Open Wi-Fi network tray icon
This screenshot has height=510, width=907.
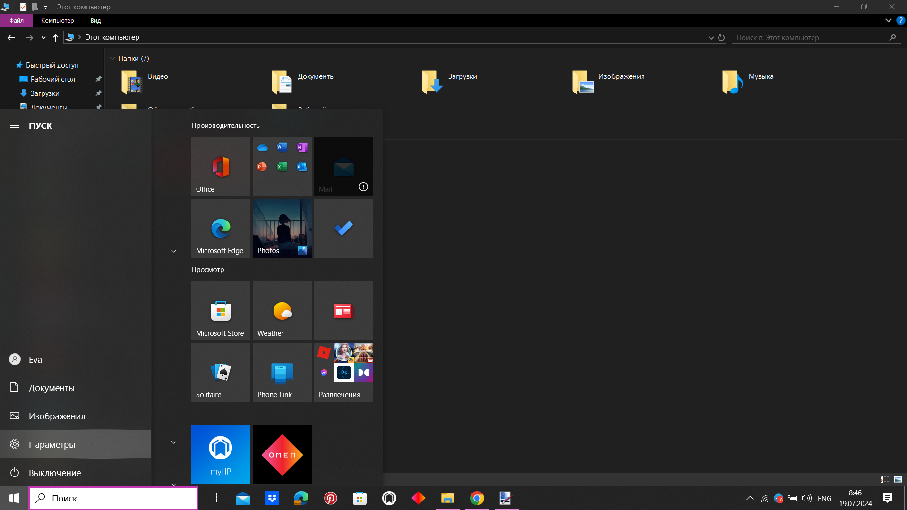pos(764,498)
